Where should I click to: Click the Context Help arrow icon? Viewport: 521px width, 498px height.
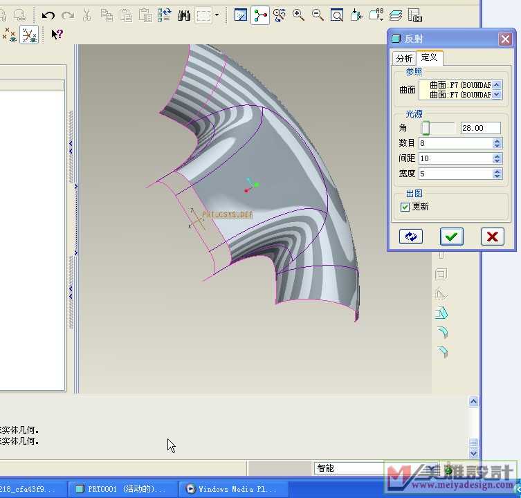coord(57,34)
